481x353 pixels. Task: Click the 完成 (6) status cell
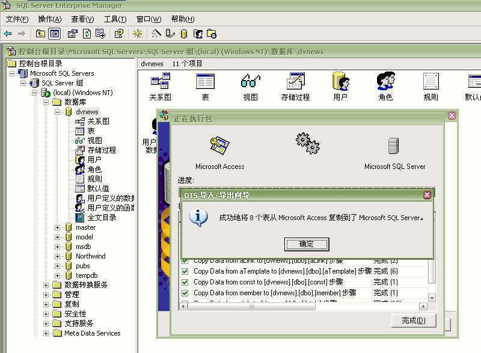(386, 271)
